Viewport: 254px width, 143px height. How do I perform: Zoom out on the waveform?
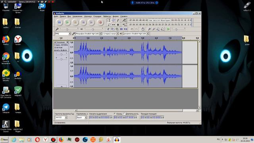coord(154,29)
